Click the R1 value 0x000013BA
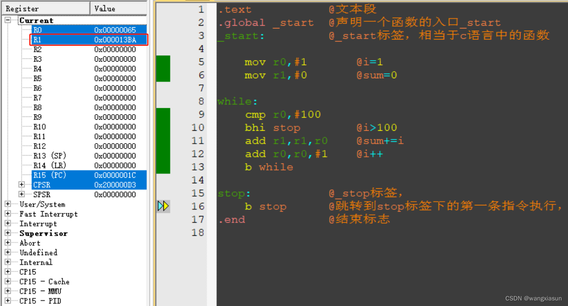568x306 pixels. [x=115, y=39]
